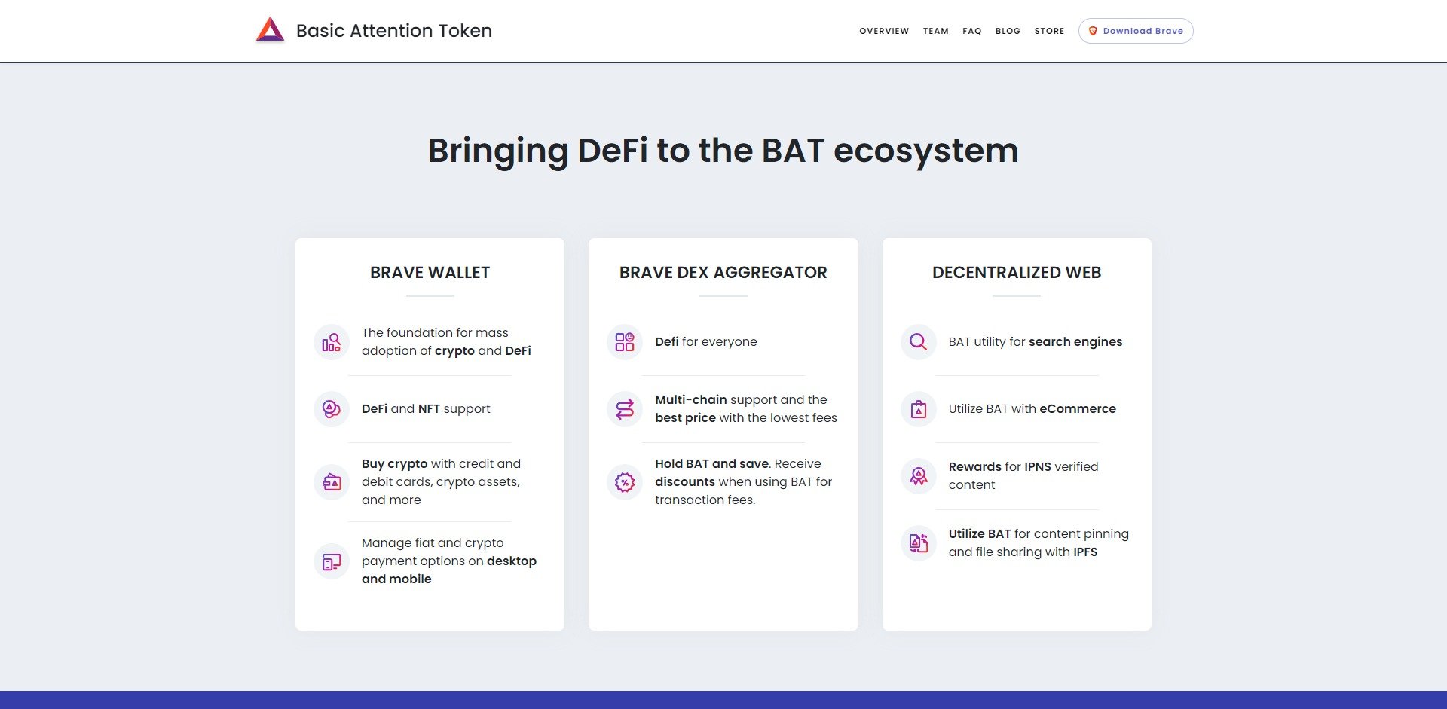Open the OVERVIEW menu item
This screenshot has height=709, width=1447.
pyautogui.click(x=883, y=31)
